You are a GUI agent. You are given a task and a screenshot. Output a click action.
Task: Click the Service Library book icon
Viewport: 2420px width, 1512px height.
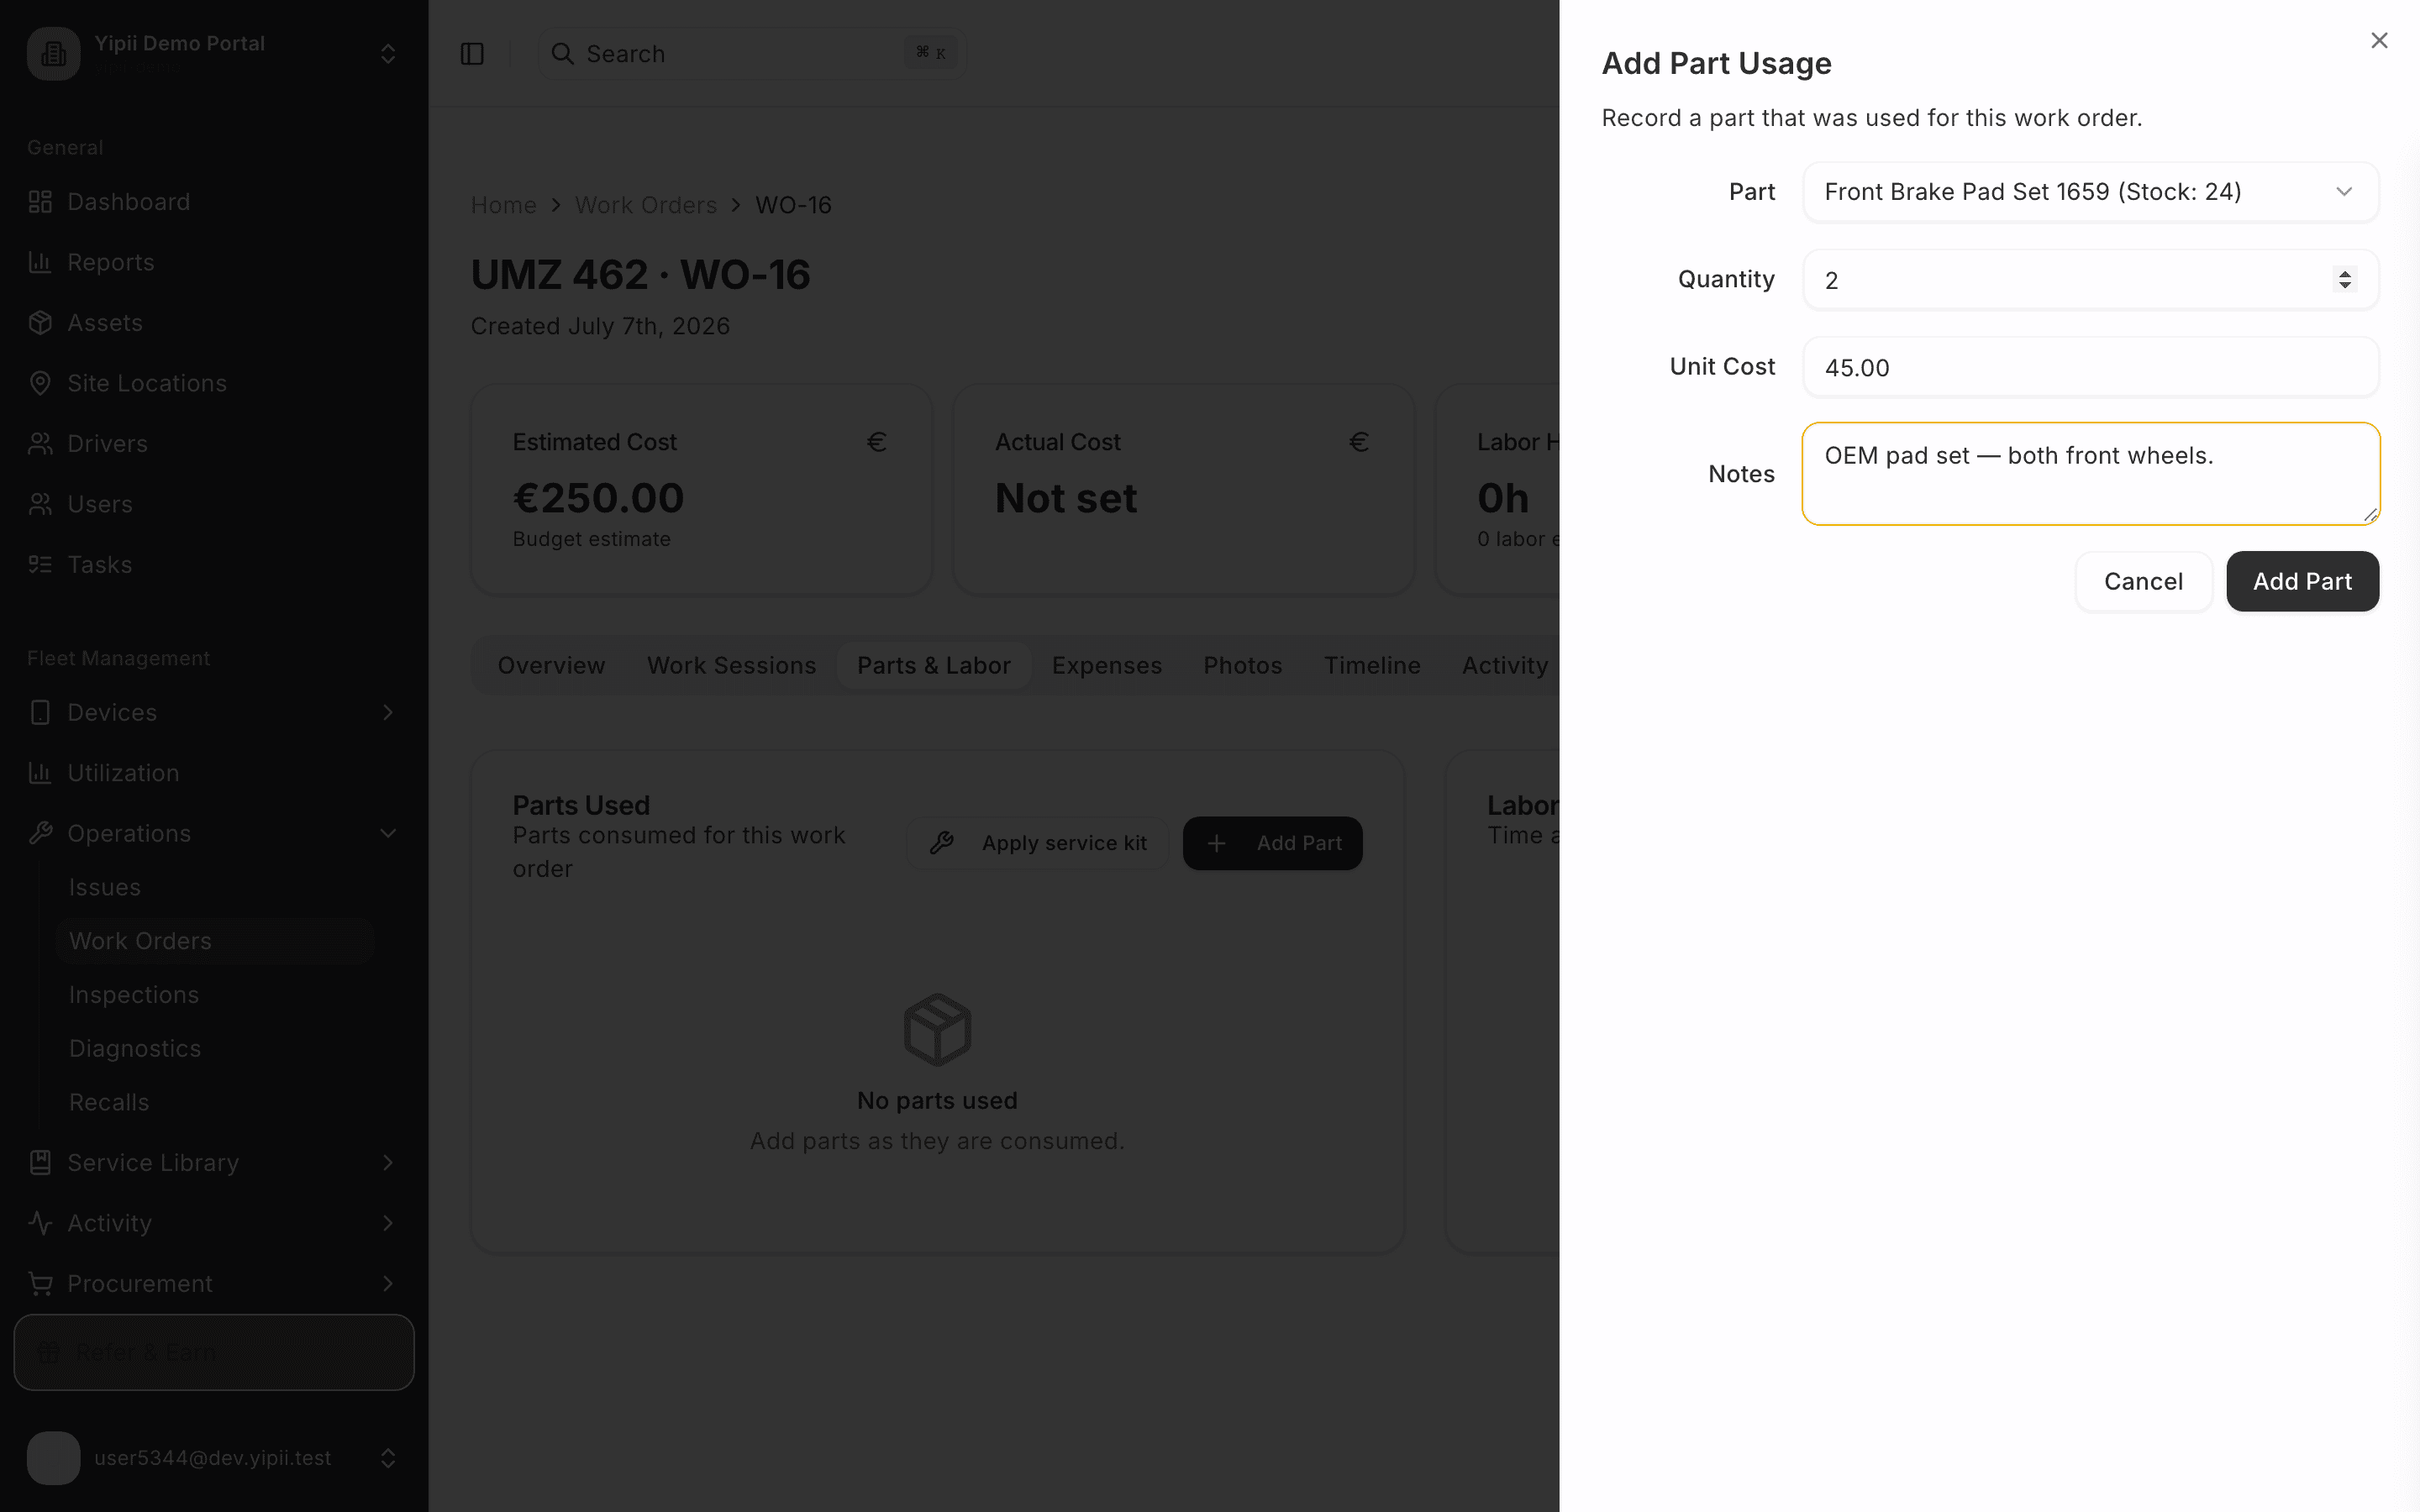point(40,1162)
